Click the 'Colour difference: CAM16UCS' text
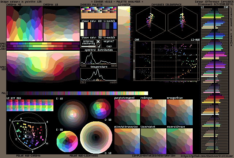The width and height of the screenshot is (234, 158). [214, 1]
